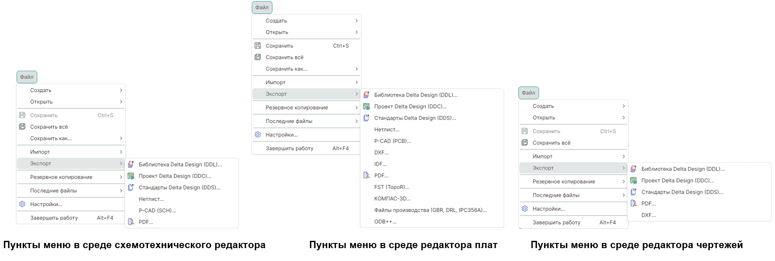Expand Резервное копирование arrow in drawing editor menu
This screenshot has width=775, height=261.
tap(623, 182)
